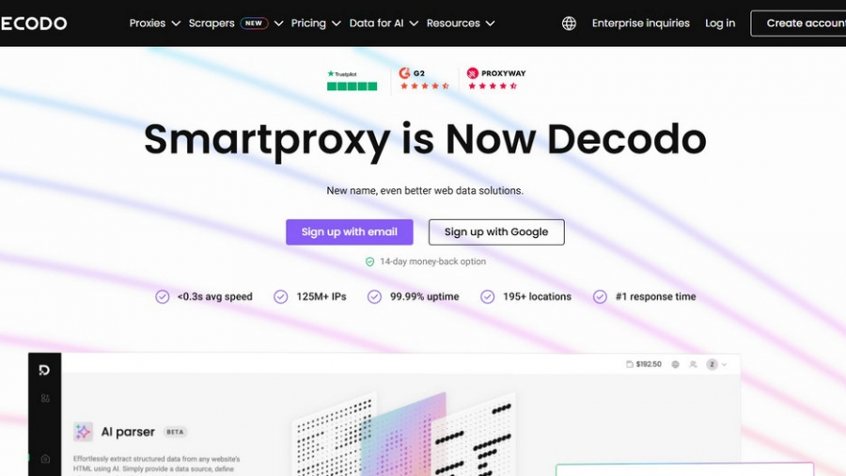846x476 pixels.
Task: Click the '99.99% uptime' text
Action: pos(425,297)
